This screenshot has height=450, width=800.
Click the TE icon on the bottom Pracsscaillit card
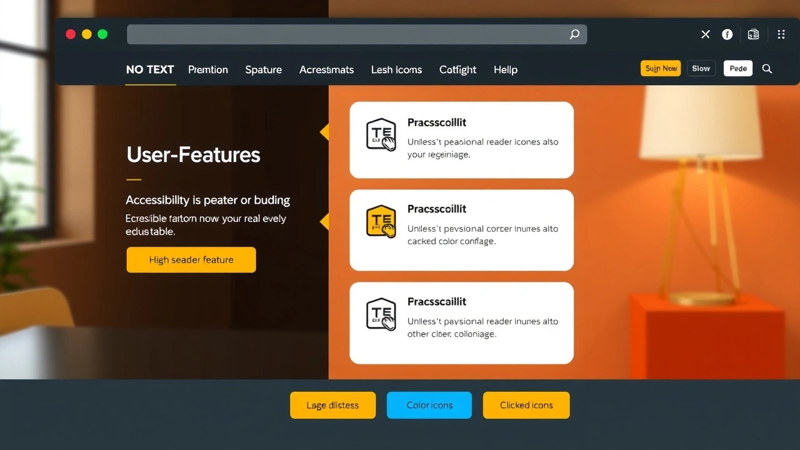point(381,314)
